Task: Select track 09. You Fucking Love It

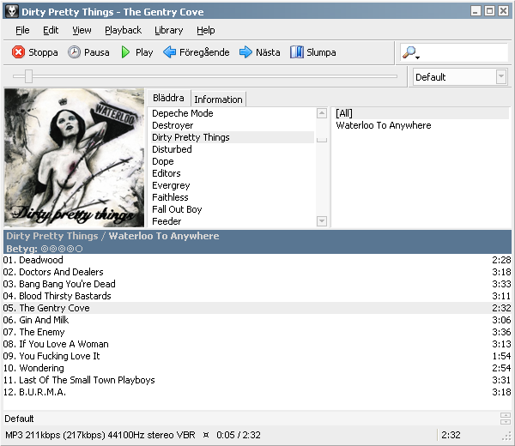Action: tap(257, 356)
